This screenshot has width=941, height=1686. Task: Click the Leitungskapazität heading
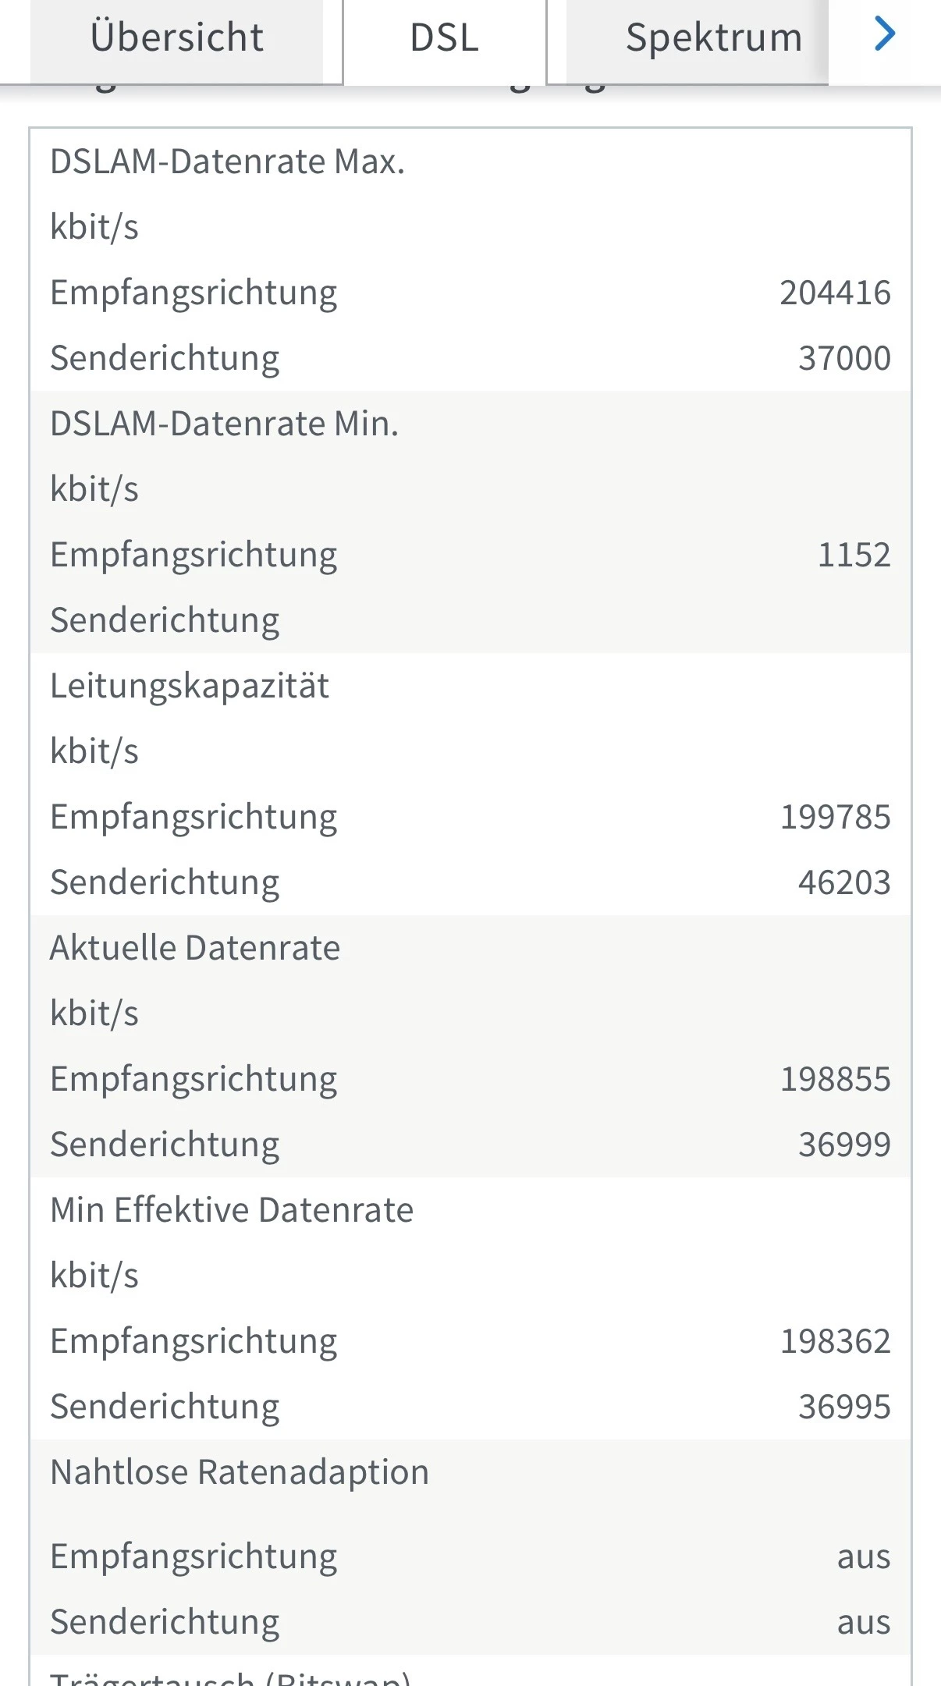tap(190, 686)
